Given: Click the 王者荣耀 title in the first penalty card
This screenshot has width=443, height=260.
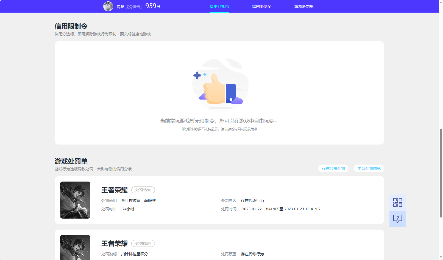Looking at the screenshot, I should pyautogui.click(x=114, y=190).
